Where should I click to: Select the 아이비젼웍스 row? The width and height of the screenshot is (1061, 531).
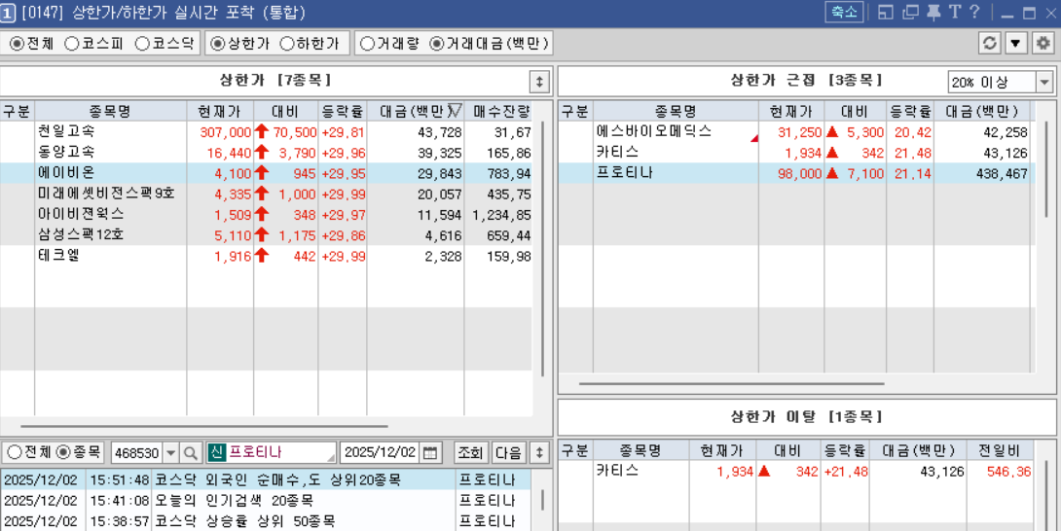(267, 214)
